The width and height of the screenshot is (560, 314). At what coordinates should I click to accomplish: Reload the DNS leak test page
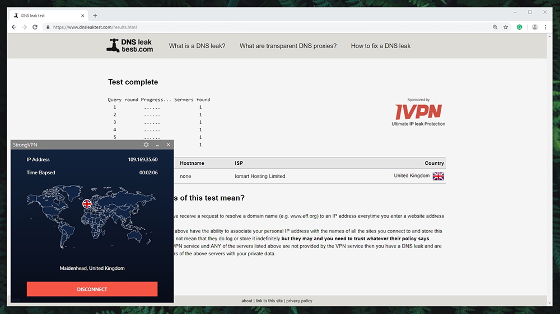(35, 27)
